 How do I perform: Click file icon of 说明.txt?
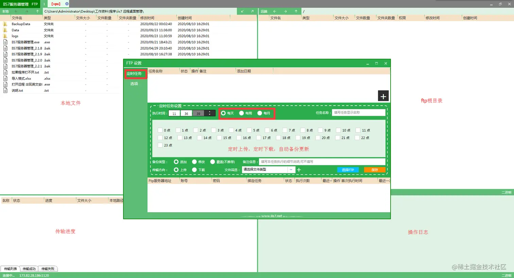[5, 91]
